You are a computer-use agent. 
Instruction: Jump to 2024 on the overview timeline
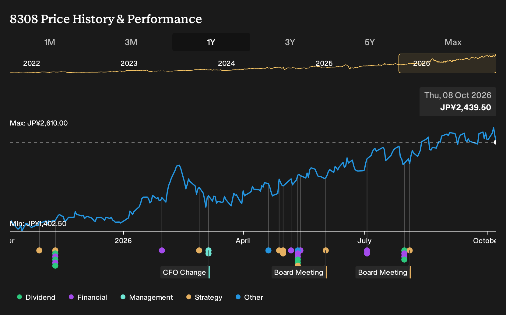point(227,63)
